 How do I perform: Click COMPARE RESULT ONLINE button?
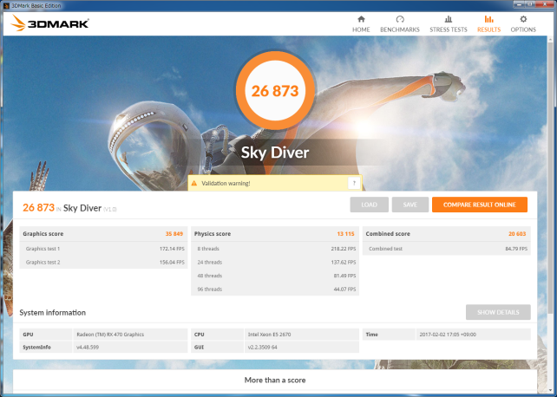480,205
